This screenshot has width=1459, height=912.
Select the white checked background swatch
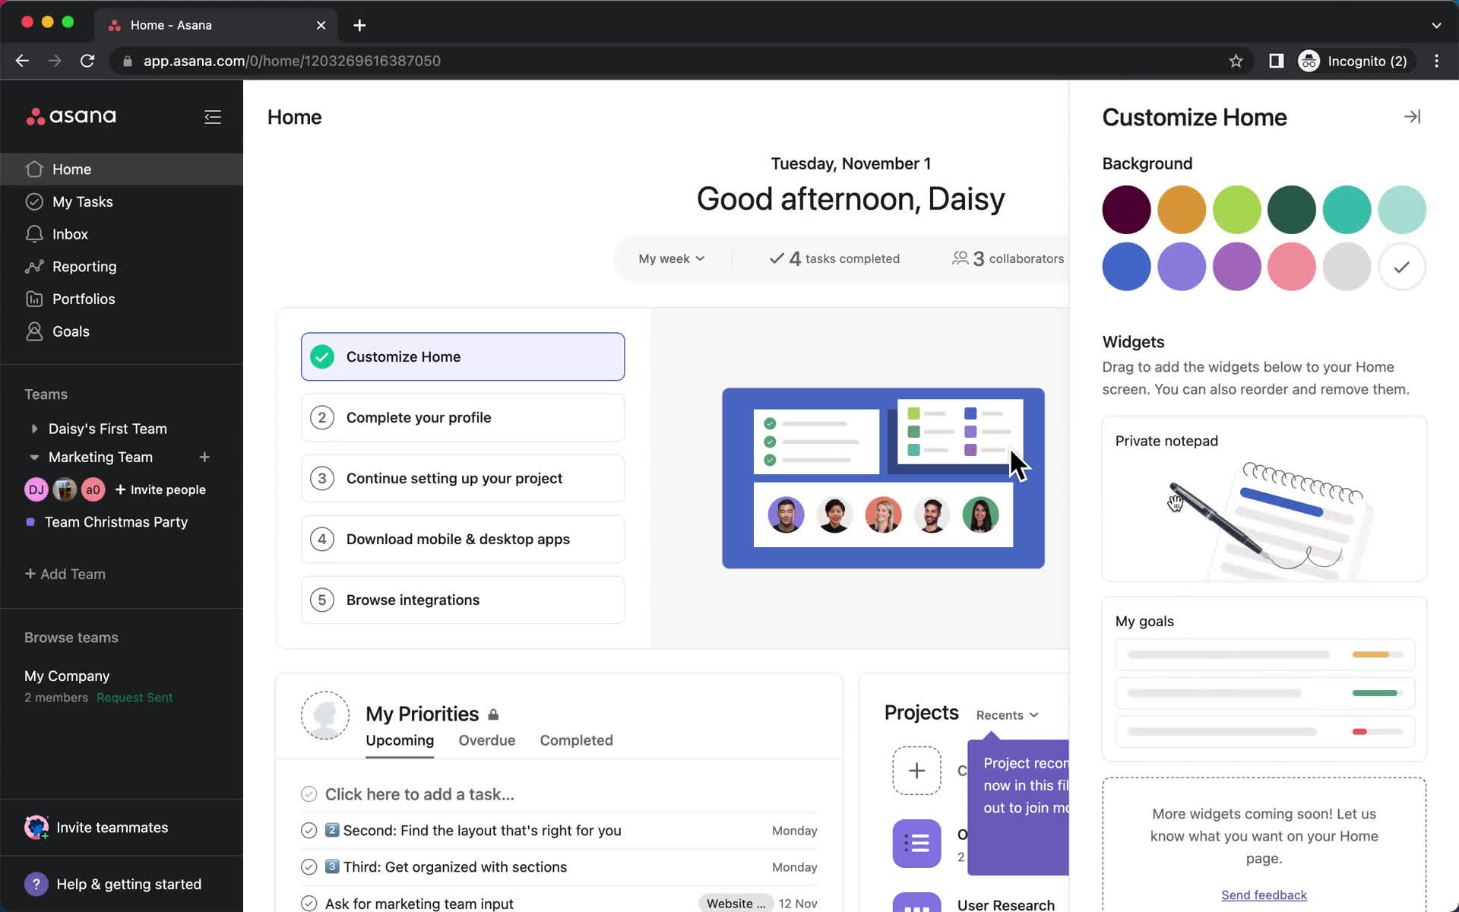point(1402,267)
